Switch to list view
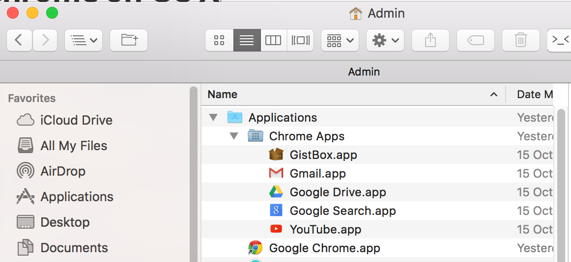 pyautogui.click(x=247, y=40)
